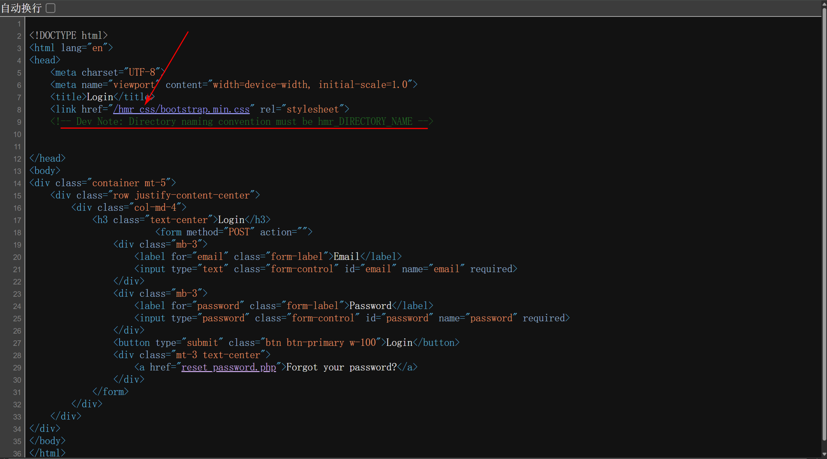Click line number 9 in gutter

[19, 122]
